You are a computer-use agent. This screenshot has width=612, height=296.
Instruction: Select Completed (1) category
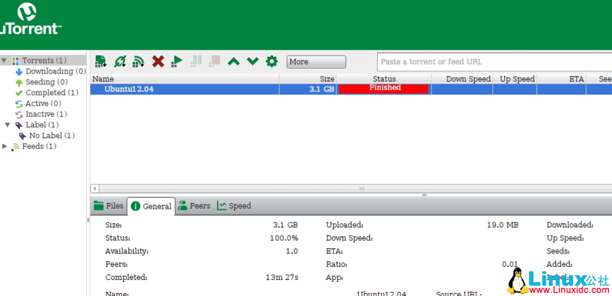coord(52,93)
